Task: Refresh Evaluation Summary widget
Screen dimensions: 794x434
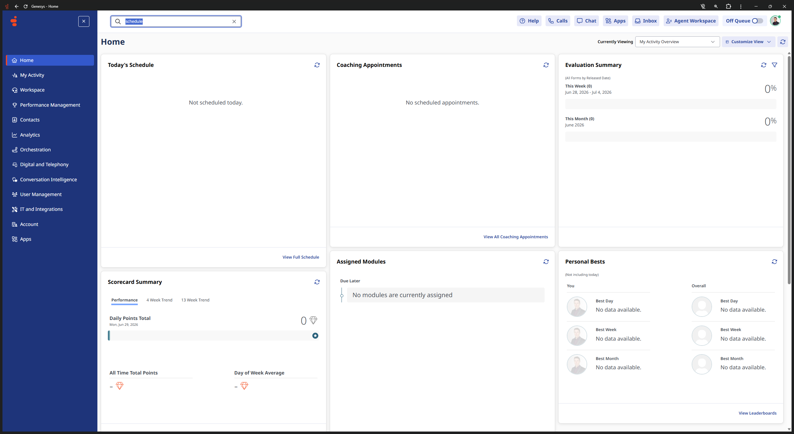Action: click(x=763, y=65)
